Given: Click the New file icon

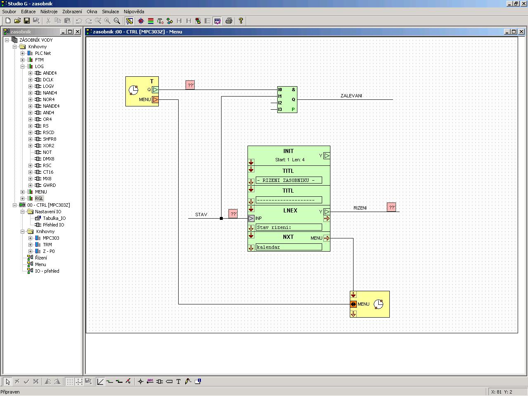Looking at the screenshot, I should pyautogui.click(x=8, y=21).
